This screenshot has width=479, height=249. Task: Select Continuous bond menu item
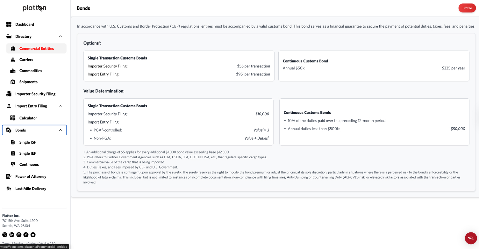[x=29, y=165]
